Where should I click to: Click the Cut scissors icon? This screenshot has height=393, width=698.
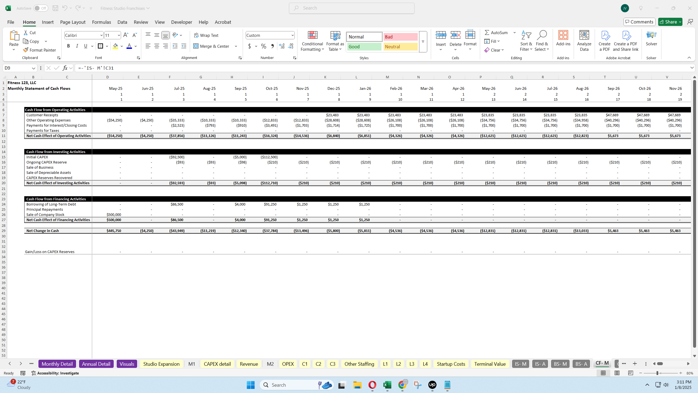coord(26,32)
